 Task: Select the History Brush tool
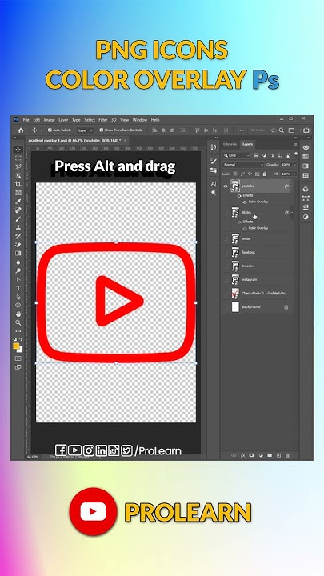pos(18,236)
